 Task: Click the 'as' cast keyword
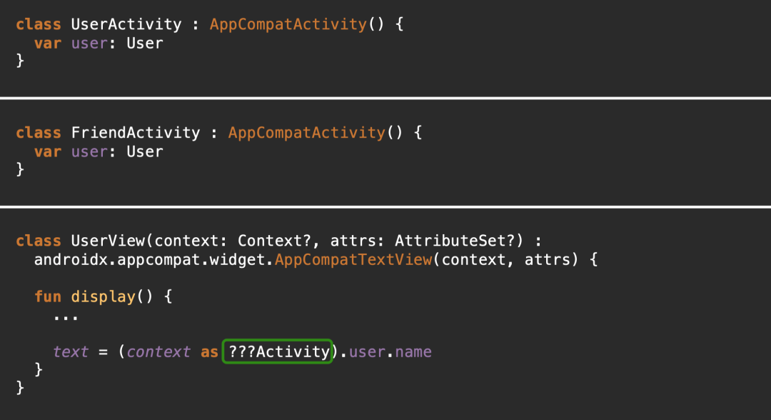[x=209, y=352]
